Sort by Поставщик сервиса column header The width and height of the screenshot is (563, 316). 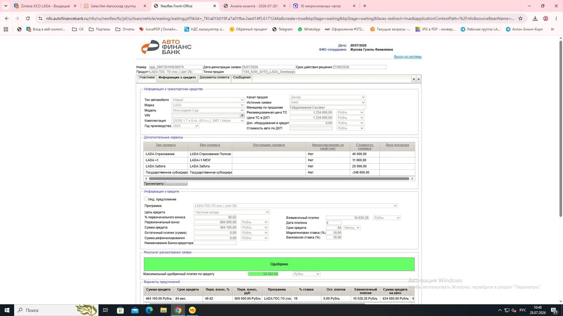269,145
